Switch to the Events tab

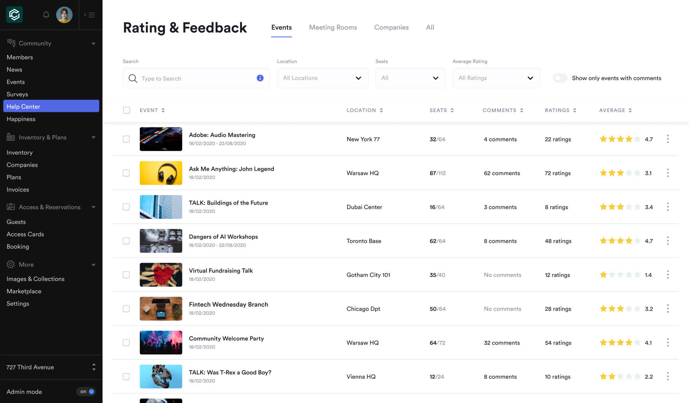281,27
